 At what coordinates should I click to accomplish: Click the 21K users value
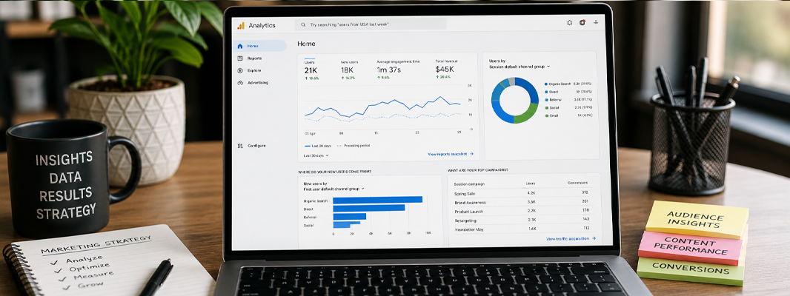[311, 70]
